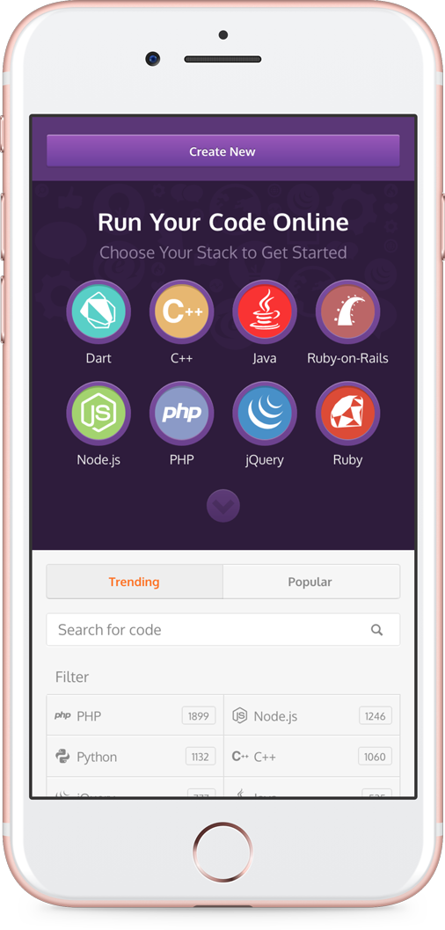
Task: Select the Ruby stack icon
Action: (x=348, y=414)
